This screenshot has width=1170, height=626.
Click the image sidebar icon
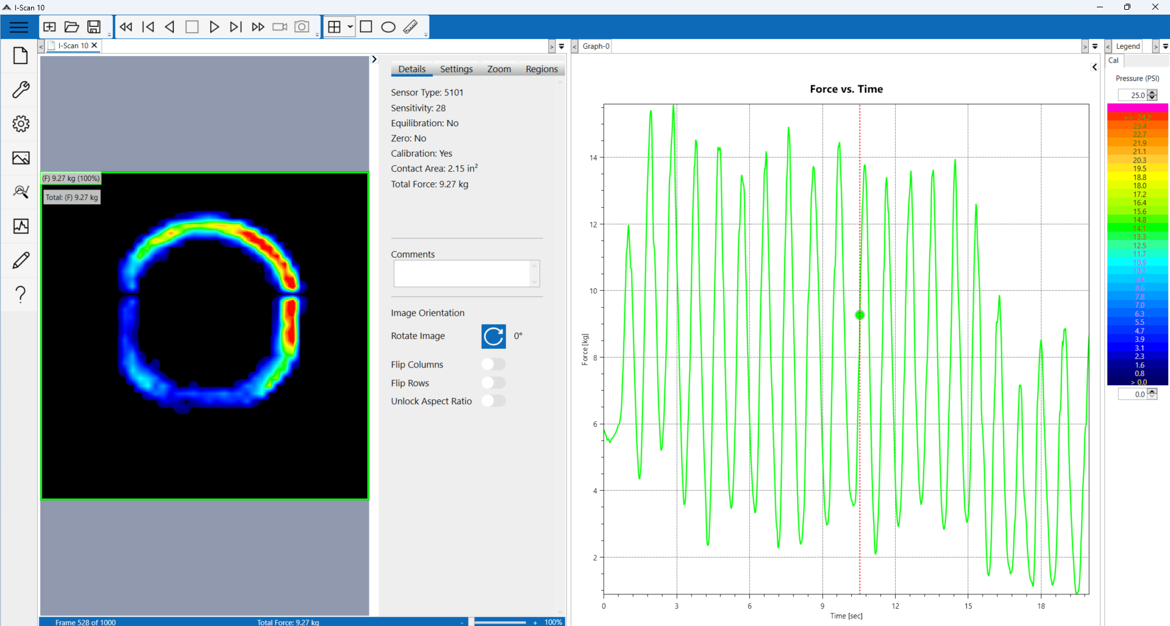click(x=21, y=158)
